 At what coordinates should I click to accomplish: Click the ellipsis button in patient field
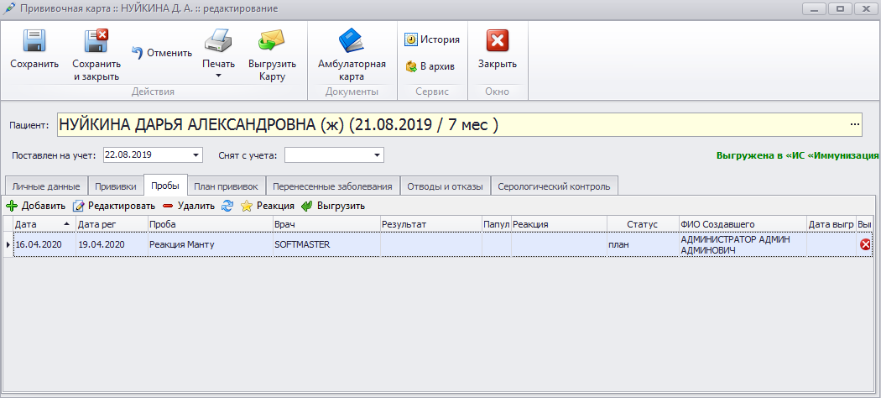point(855,125)
